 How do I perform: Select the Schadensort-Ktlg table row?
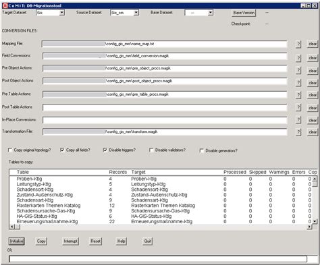click(160, 189)
